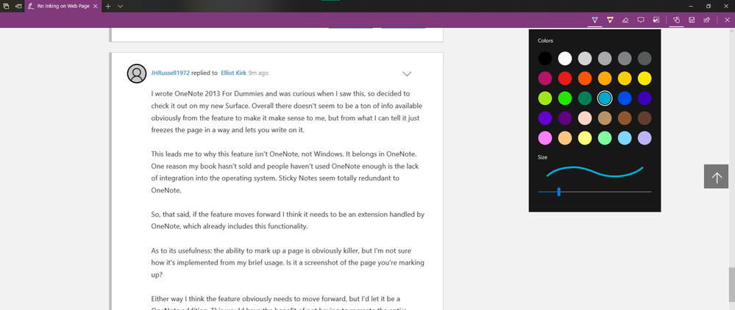Pick the black color swatch

tap(544, 59)
